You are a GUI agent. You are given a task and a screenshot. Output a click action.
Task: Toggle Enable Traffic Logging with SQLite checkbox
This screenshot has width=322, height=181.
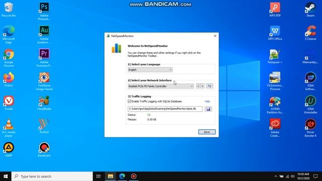[x=129, y=101]
